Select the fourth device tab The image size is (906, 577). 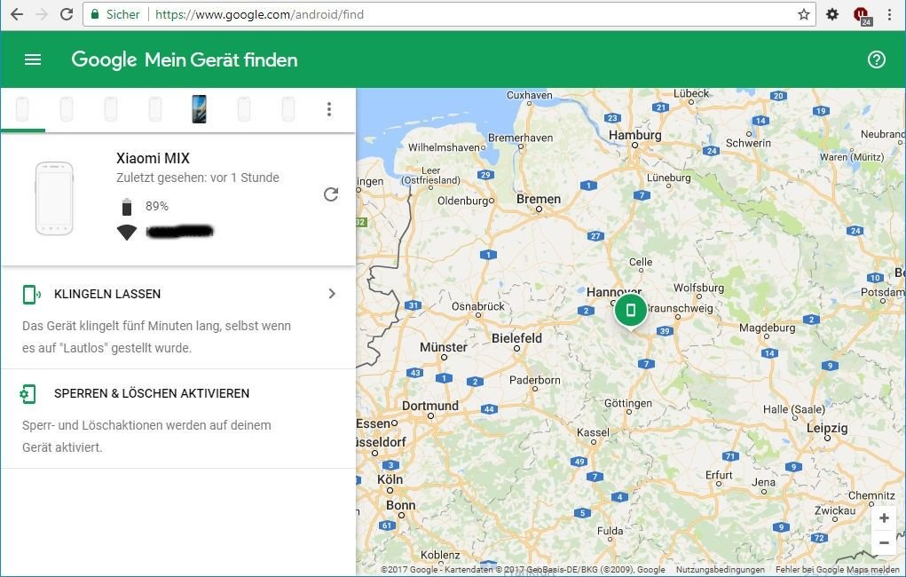pyautogui.click(x=155, y=109)
